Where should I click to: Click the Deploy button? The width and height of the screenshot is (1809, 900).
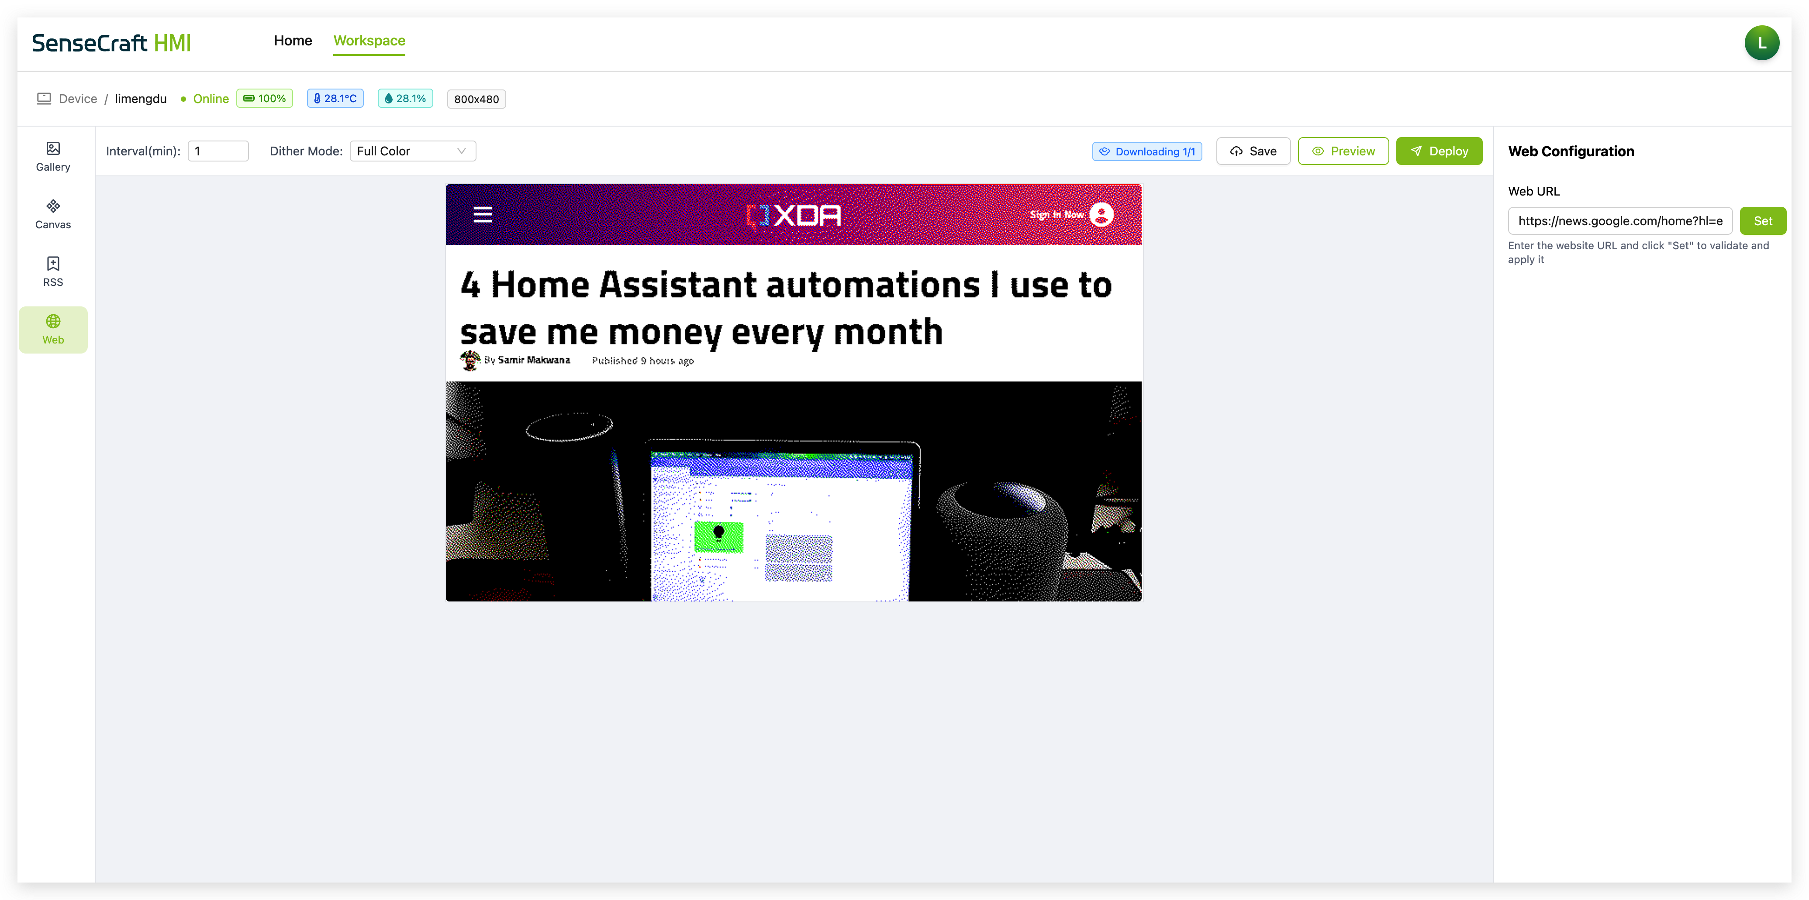pyautogui.click(x=1440, y=151)
